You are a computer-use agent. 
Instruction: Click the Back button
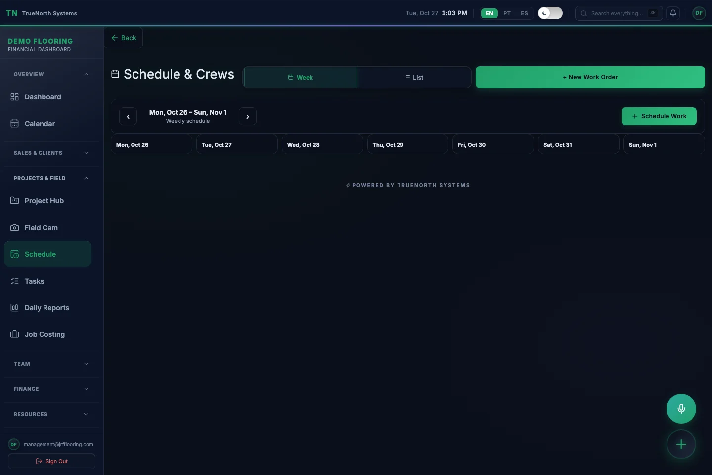[x=124, y=38]
